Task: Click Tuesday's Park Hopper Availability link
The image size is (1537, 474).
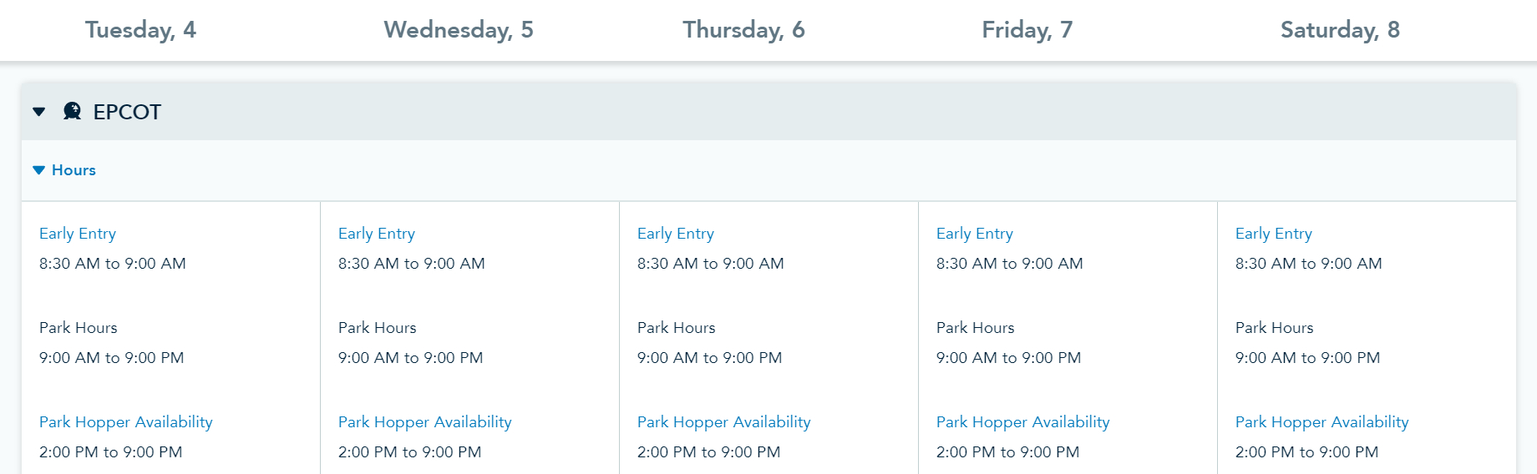Action: pos(126,422)
